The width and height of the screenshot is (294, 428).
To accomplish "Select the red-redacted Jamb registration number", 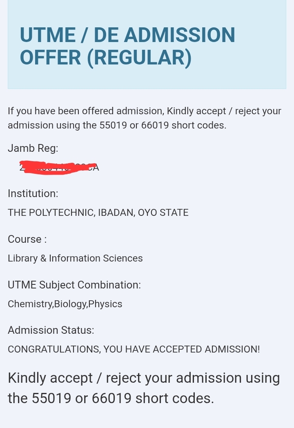I will 59,167.
